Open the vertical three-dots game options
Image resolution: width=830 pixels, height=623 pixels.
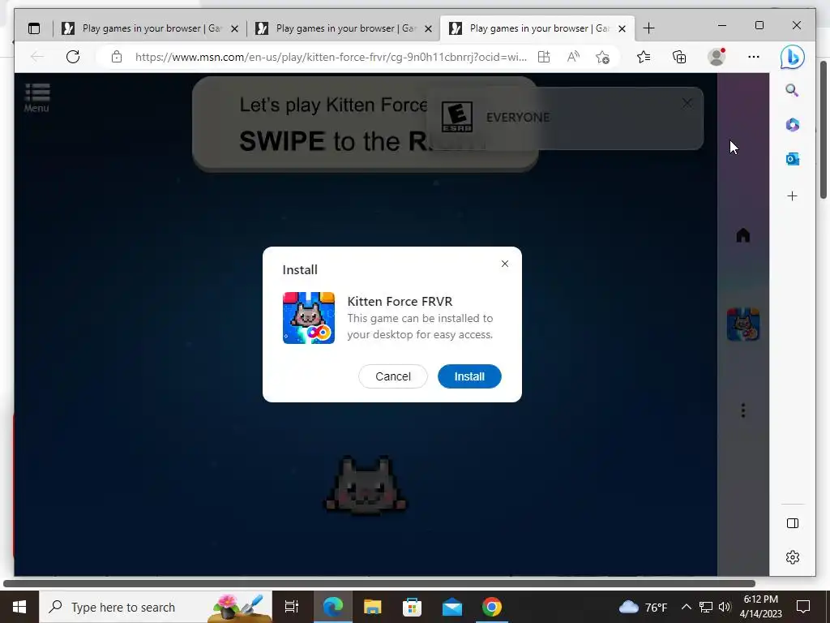[743, 410]
